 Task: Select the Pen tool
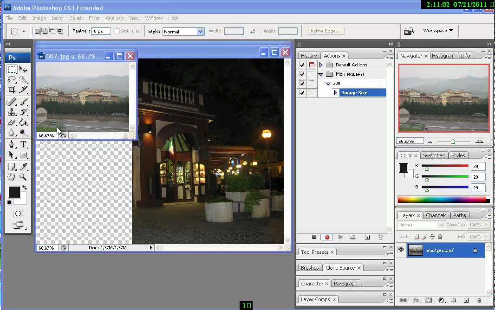12,144
